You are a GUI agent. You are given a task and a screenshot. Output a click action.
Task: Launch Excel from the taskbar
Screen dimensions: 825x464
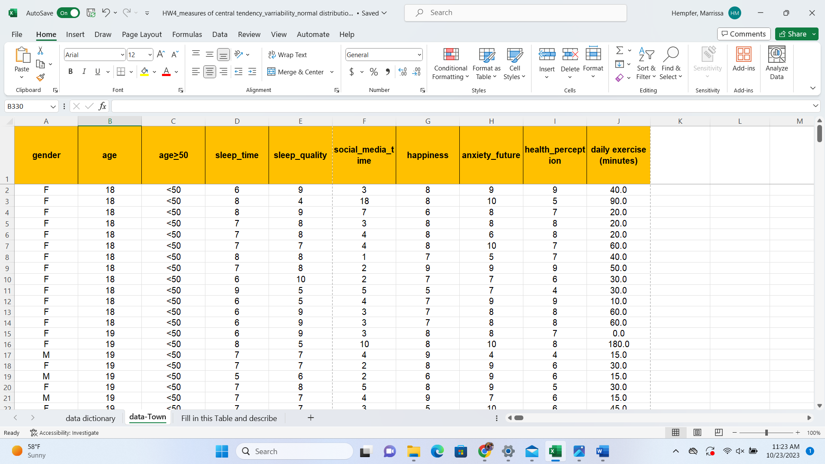tap(555, 452)
